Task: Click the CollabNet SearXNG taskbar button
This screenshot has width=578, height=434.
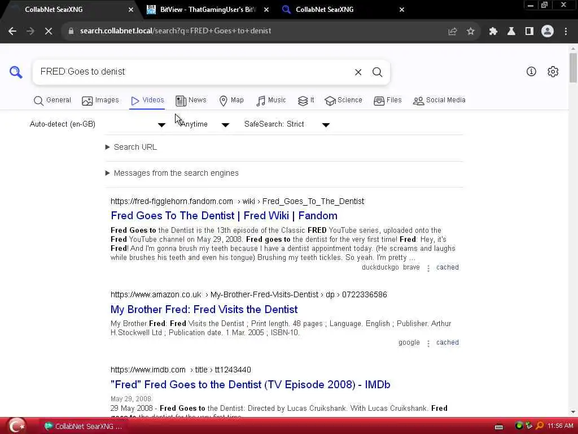Action: [84, 426]
